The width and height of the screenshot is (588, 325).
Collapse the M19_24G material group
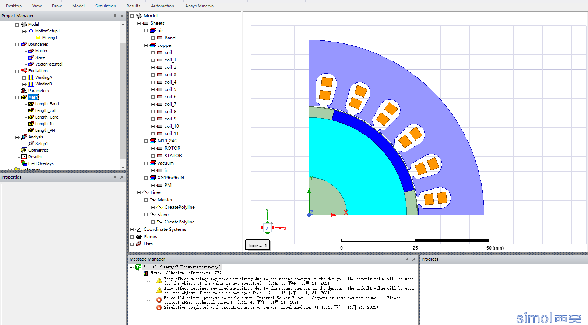146,141
